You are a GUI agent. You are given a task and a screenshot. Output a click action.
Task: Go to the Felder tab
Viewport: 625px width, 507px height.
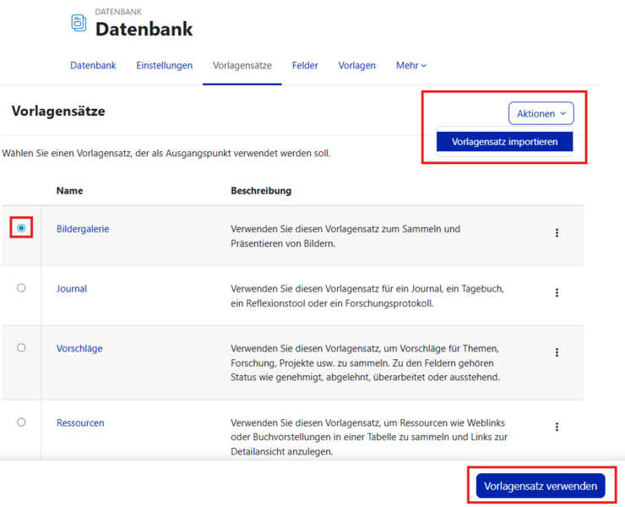point(305,66)
